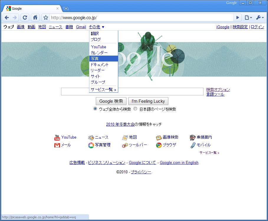Screen dimensions: 268x221
Task: Go to the Home page icon
Action: (x=35, y=18)
